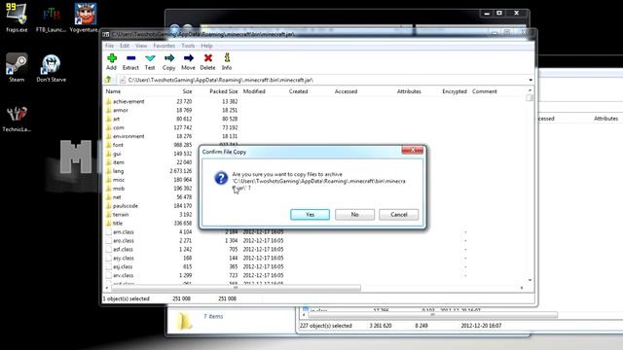
Task: Select the arn.class file icon
Action: tap(108, 232)
